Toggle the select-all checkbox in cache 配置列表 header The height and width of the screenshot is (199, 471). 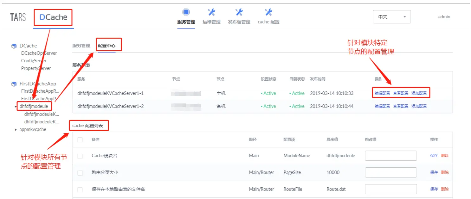(80, 140)
